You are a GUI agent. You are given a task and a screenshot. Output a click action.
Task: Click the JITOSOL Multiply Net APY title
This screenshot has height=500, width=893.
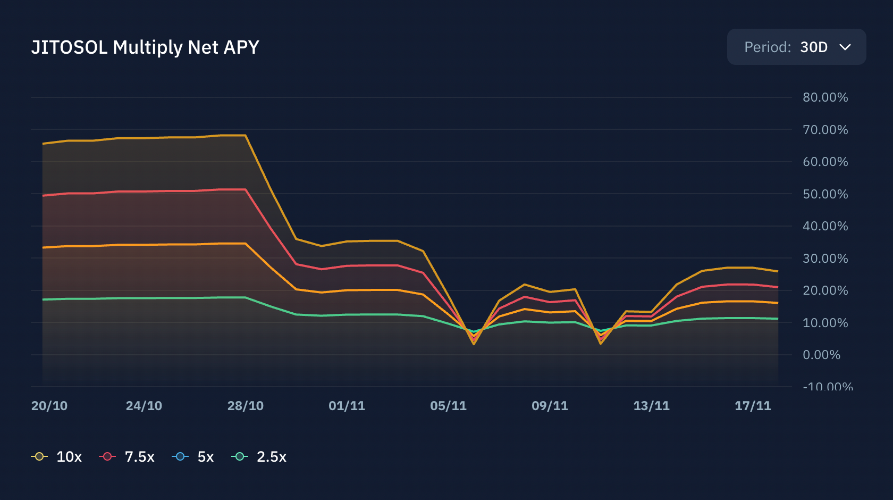145,47
